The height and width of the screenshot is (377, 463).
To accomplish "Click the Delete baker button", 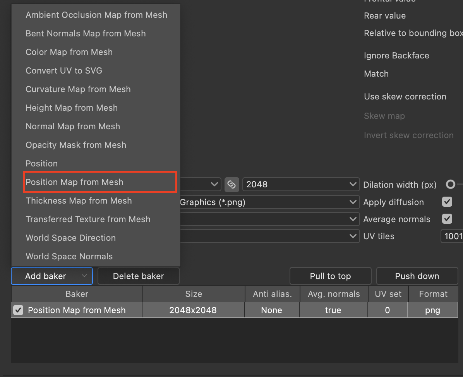I will click(x=138, y=276).
